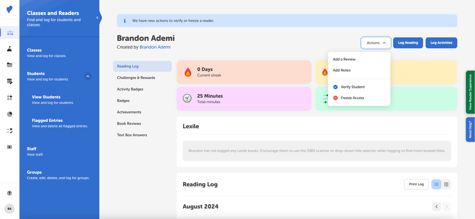Go to previous month from August 2024
The image size is (475, 219).
(437, 207)
